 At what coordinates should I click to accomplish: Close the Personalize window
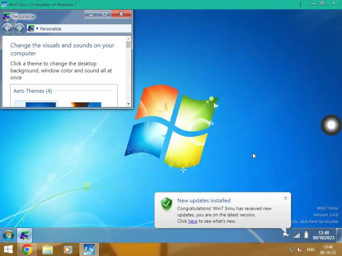pyautogui.click(x=121, y=14)
